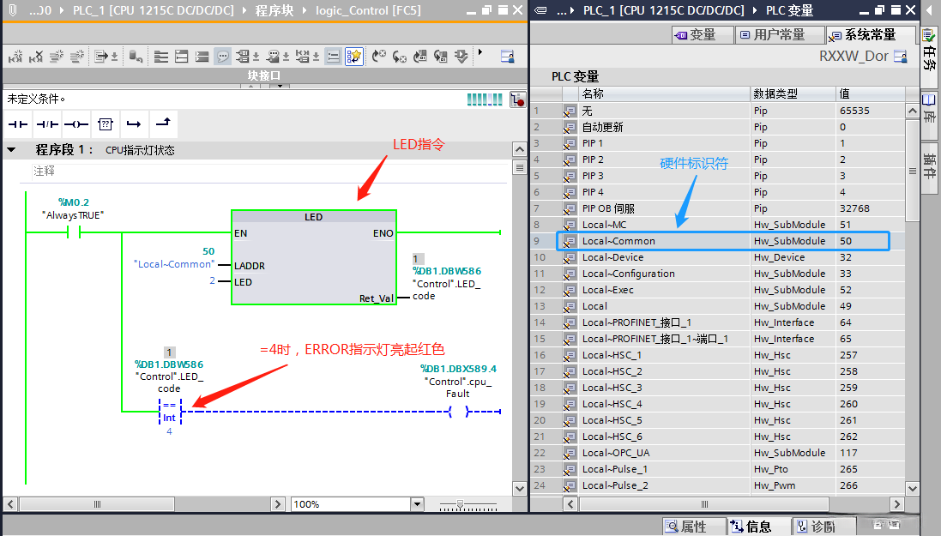
Task: Insert an open branch from favorites
Action: [134, 124]
